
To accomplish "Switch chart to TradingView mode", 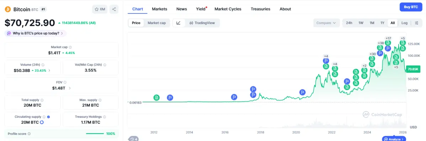I will coord(202,23).
